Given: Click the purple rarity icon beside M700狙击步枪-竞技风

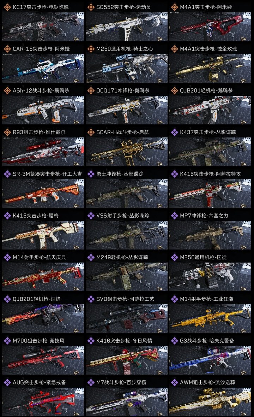Looking at the screenshot, I should pyautogui.click(x=7, y=341).
